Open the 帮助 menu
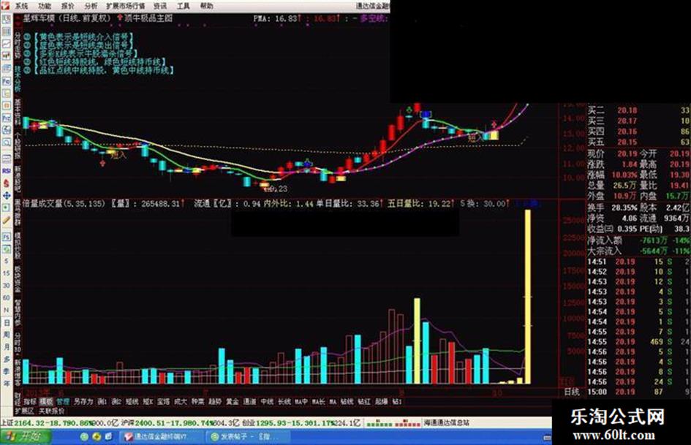Screen dimensions: 691x445 [206, 6]
